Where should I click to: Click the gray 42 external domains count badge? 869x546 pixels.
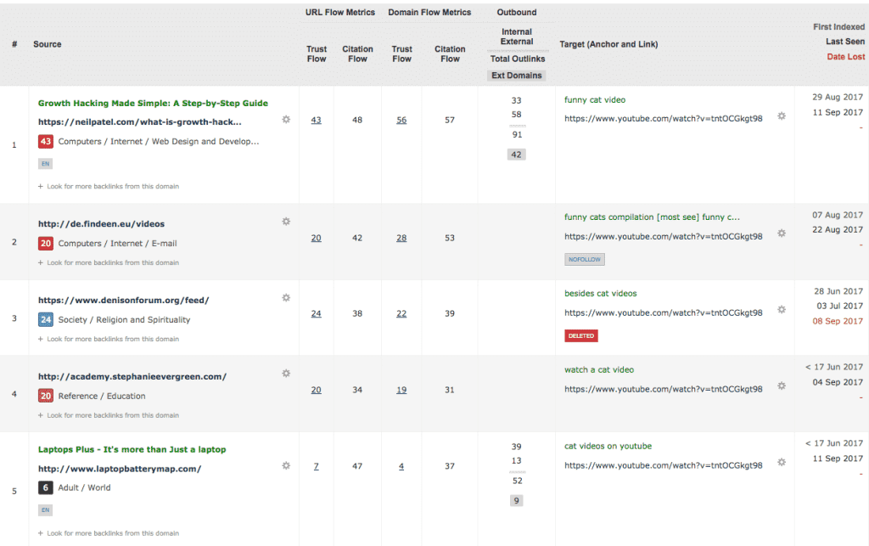516,154
